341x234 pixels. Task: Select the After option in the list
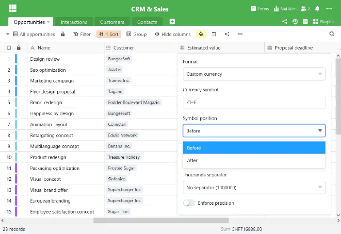tap(254, 160)
